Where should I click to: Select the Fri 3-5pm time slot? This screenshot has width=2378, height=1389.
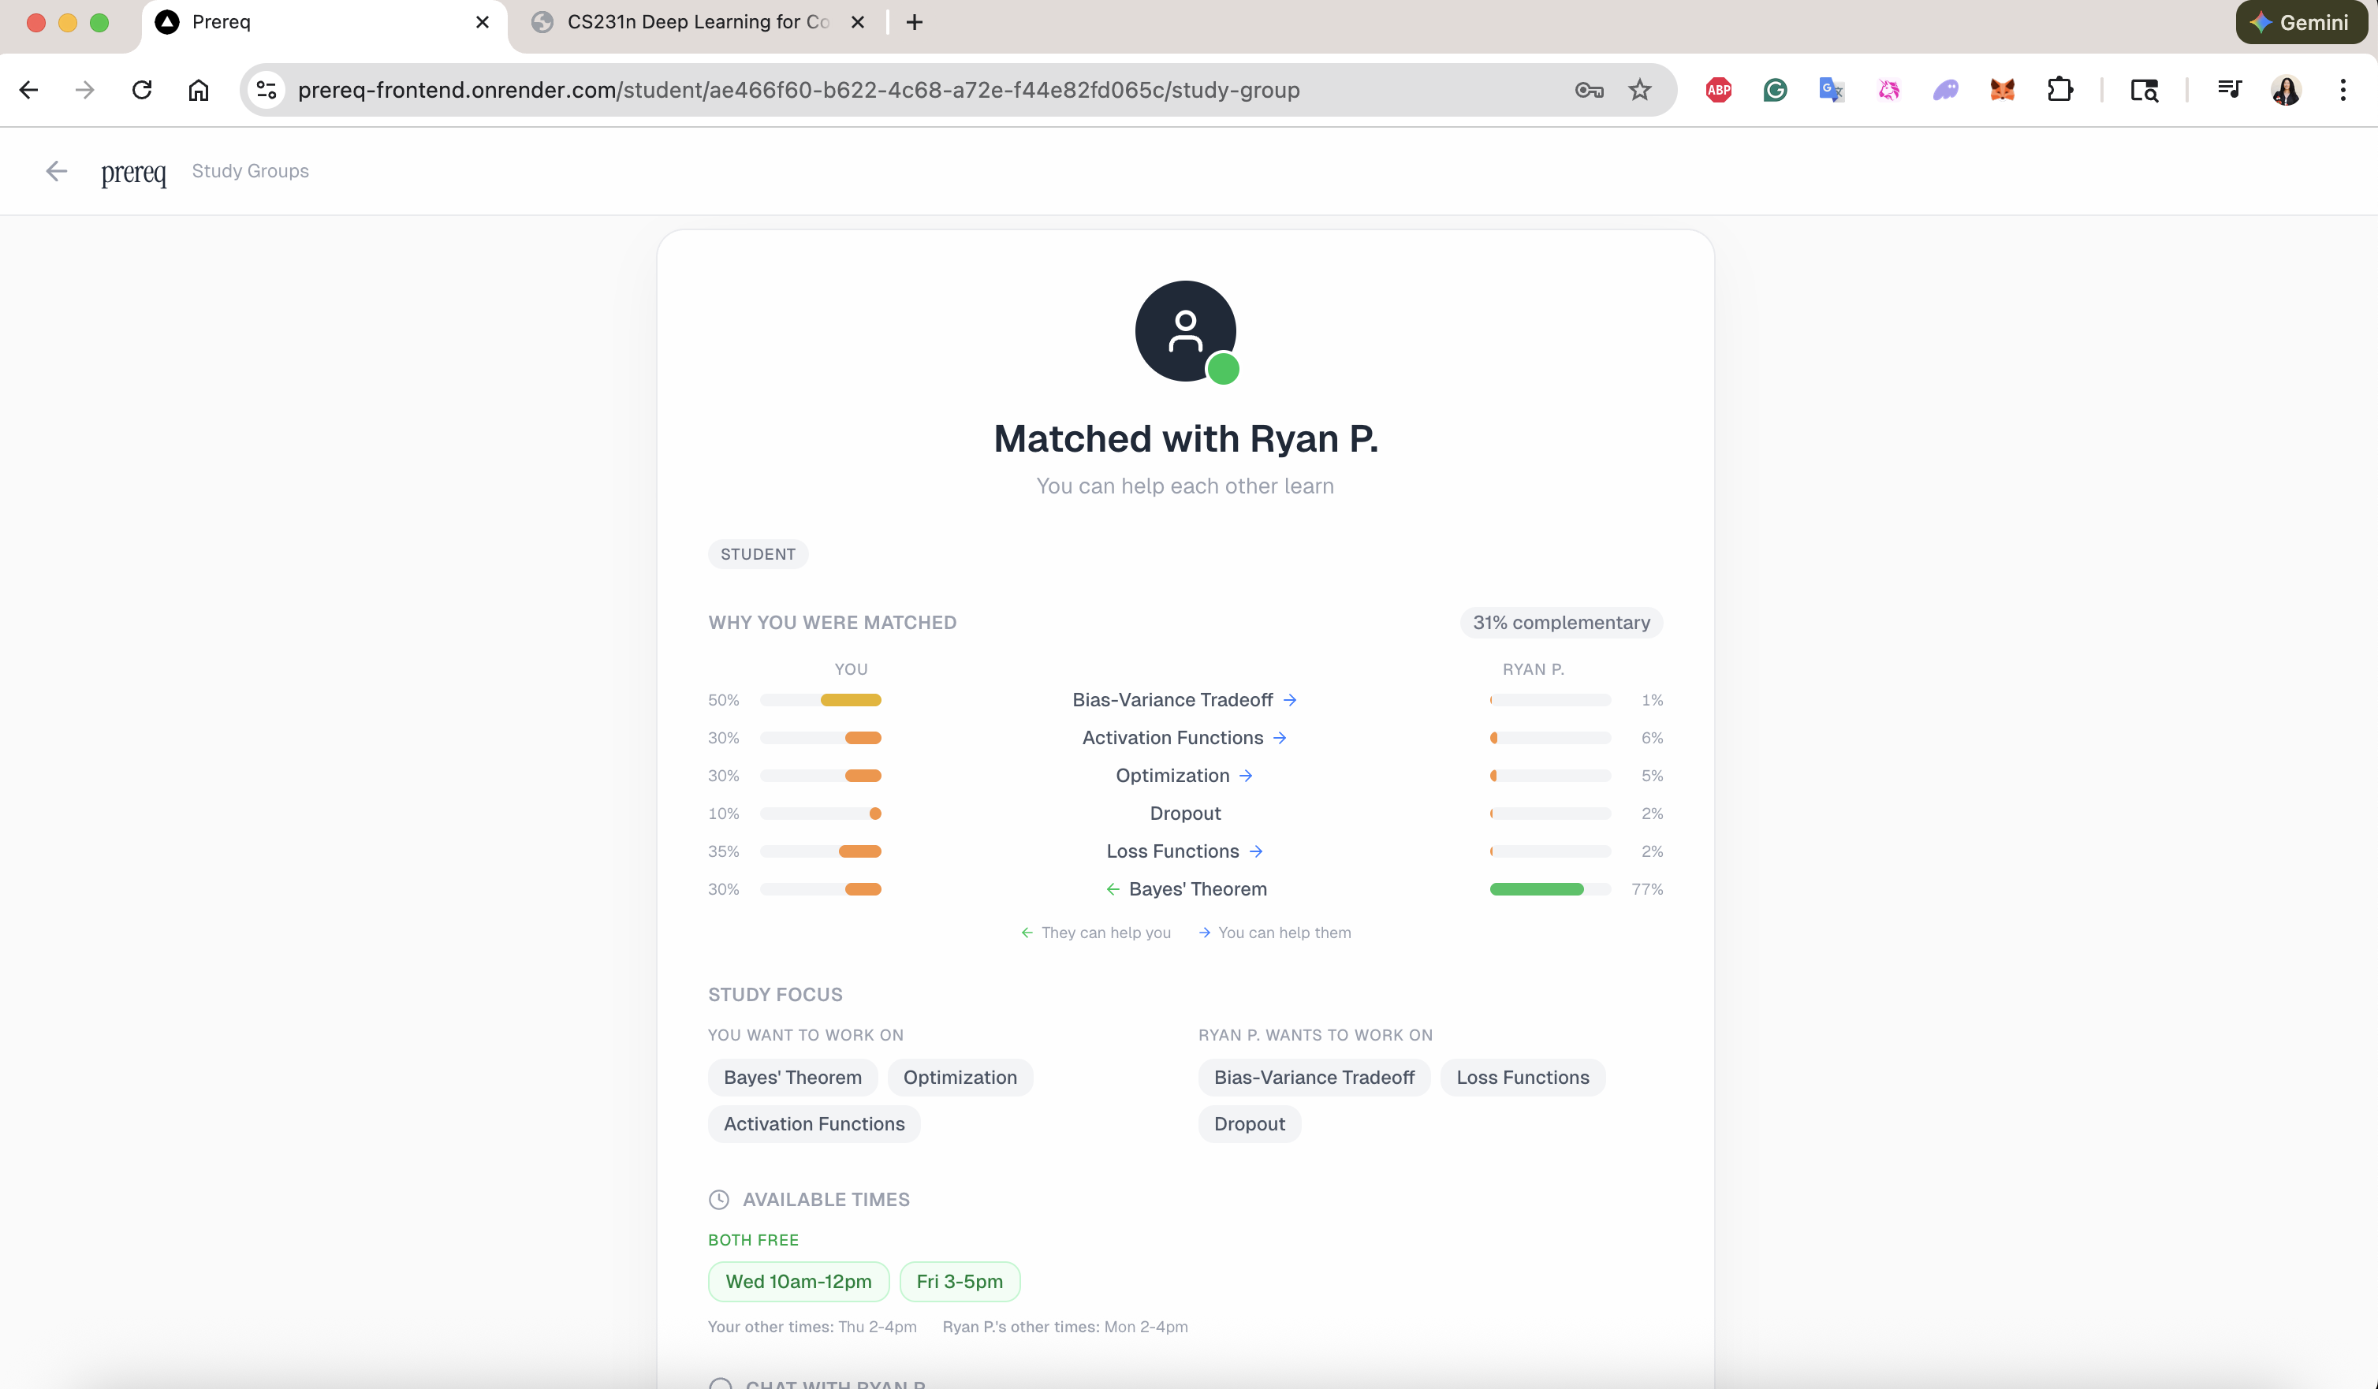(959, 1282)
